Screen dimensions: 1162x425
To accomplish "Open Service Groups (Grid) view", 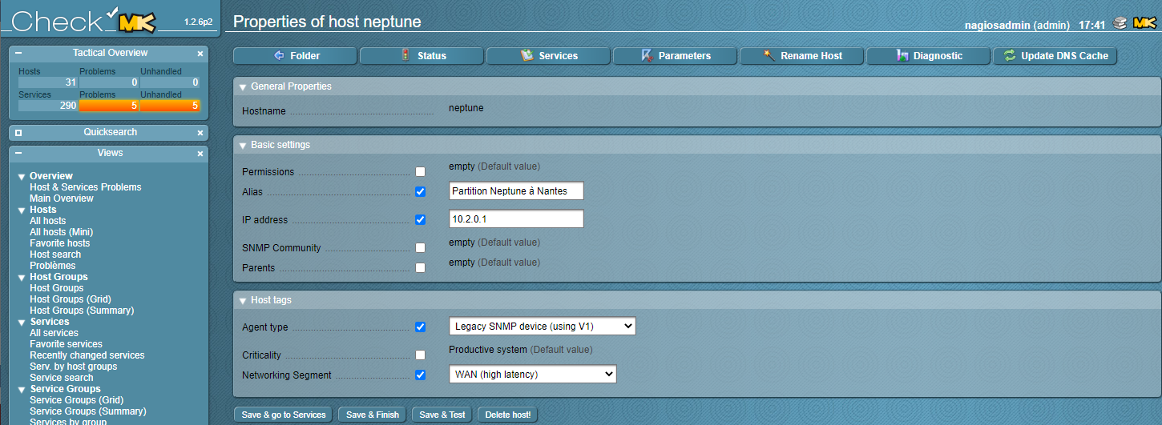I will tap(77, 400).
